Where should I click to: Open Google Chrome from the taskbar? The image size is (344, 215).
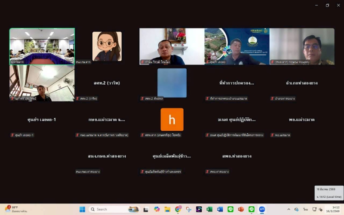coord(178,209)
